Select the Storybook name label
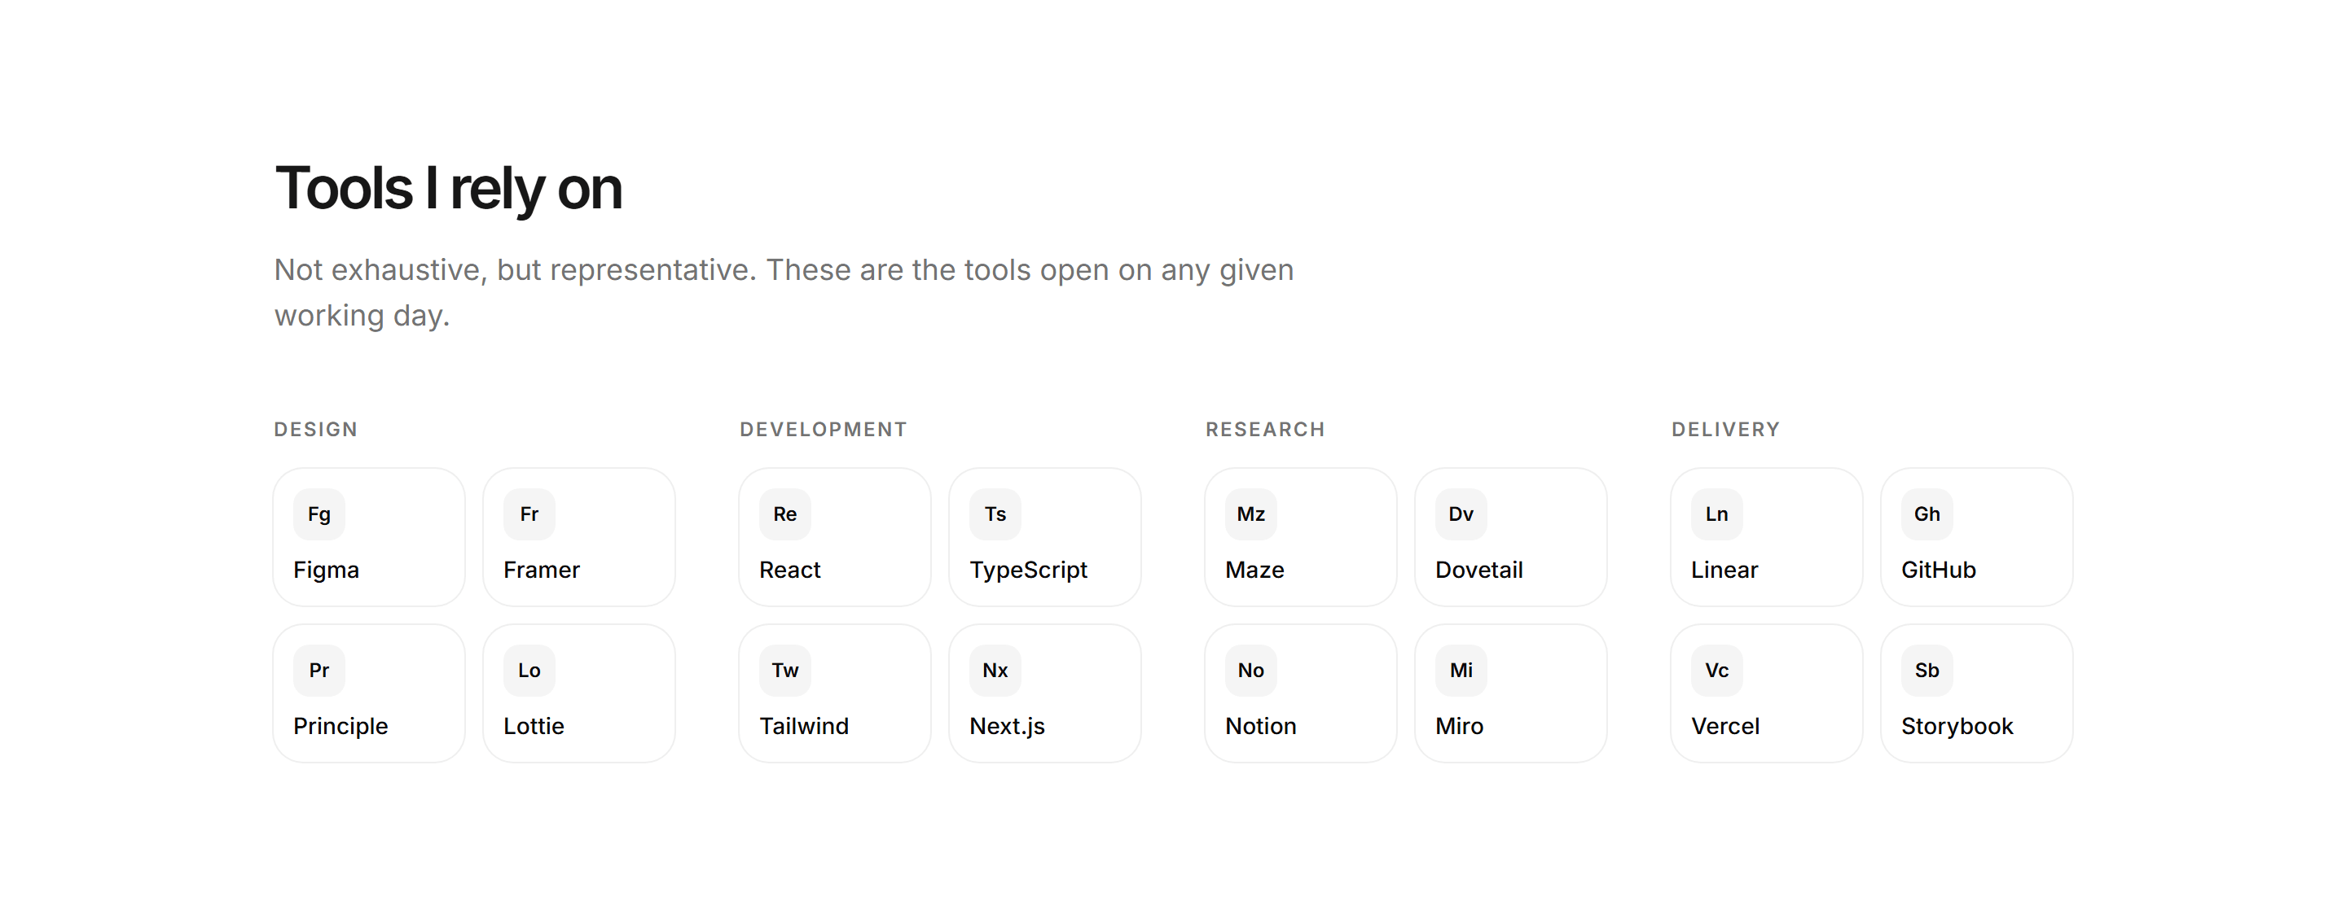The width and height of the screenshot is (2346, 918). pos(1957,727)
